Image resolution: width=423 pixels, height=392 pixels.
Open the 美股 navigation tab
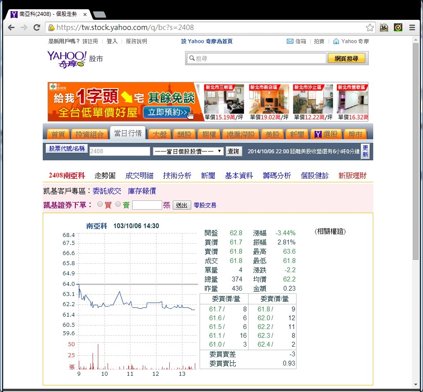pyautogui.click(x=272, y=134)
